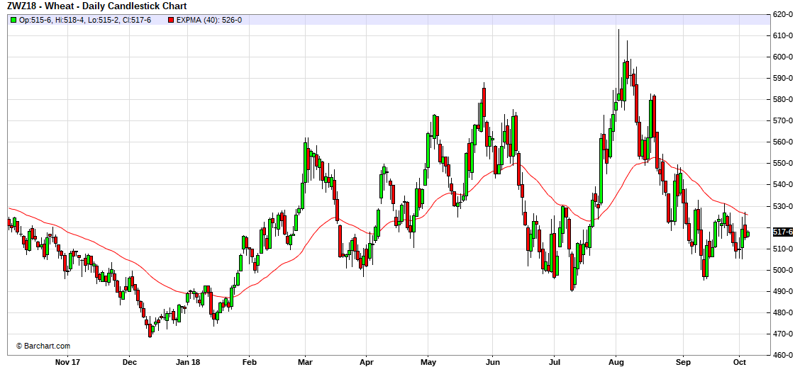Screen dimensions: 800x384
Task: Click the 600-0 price axis label
Action: coord(783,57)
